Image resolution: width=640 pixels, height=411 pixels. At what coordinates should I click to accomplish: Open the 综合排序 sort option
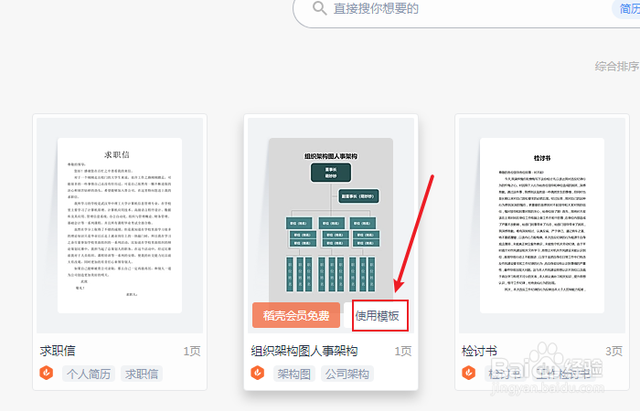tap(617, 66)
